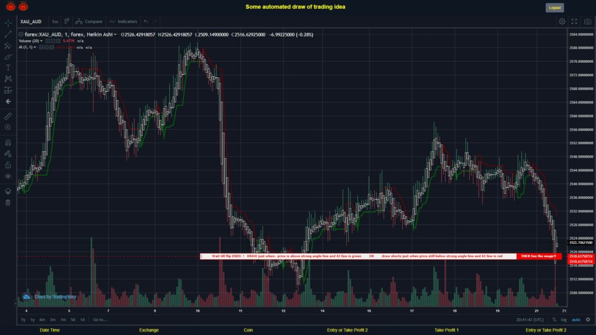Open Volume indicator settings legend icon

[53, 41]
